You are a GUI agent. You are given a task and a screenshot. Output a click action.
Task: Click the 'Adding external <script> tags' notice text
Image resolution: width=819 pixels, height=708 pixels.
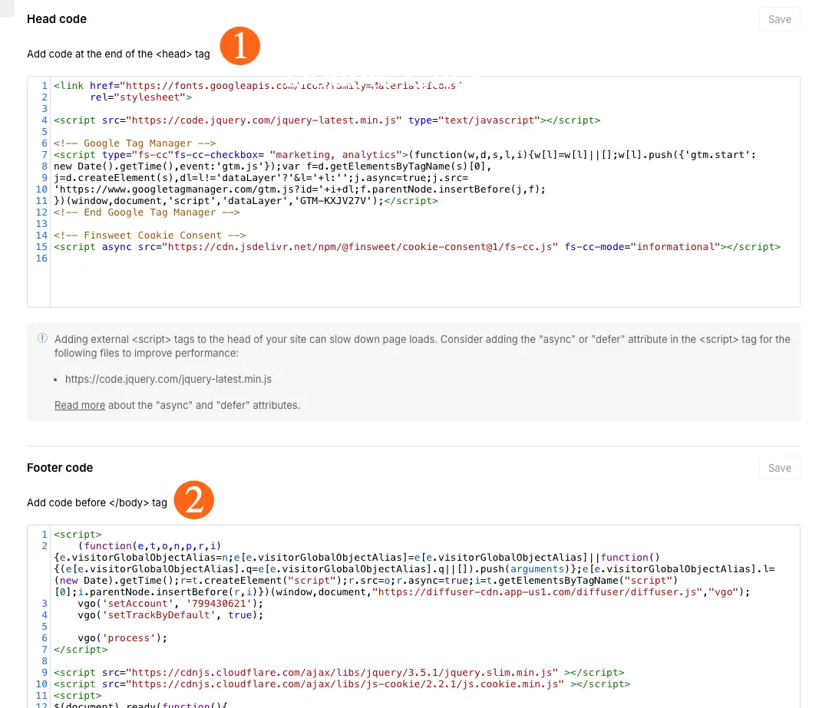point(422,346)
